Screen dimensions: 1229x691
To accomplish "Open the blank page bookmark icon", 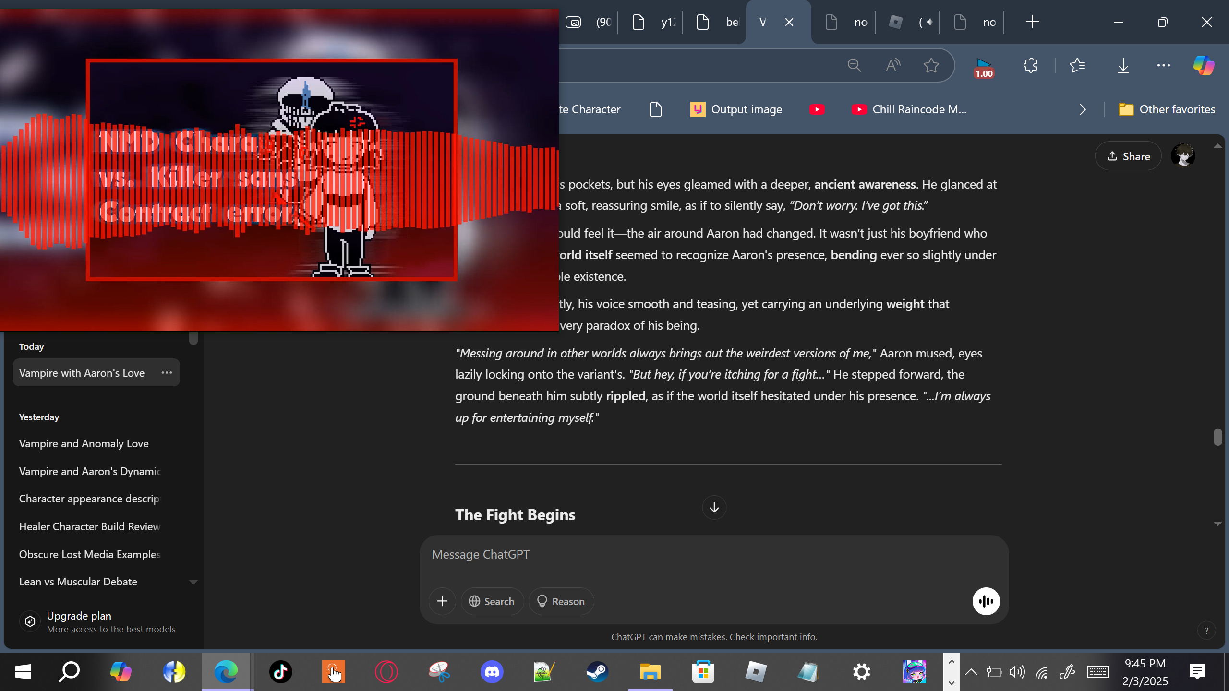I will click(655, 109).
